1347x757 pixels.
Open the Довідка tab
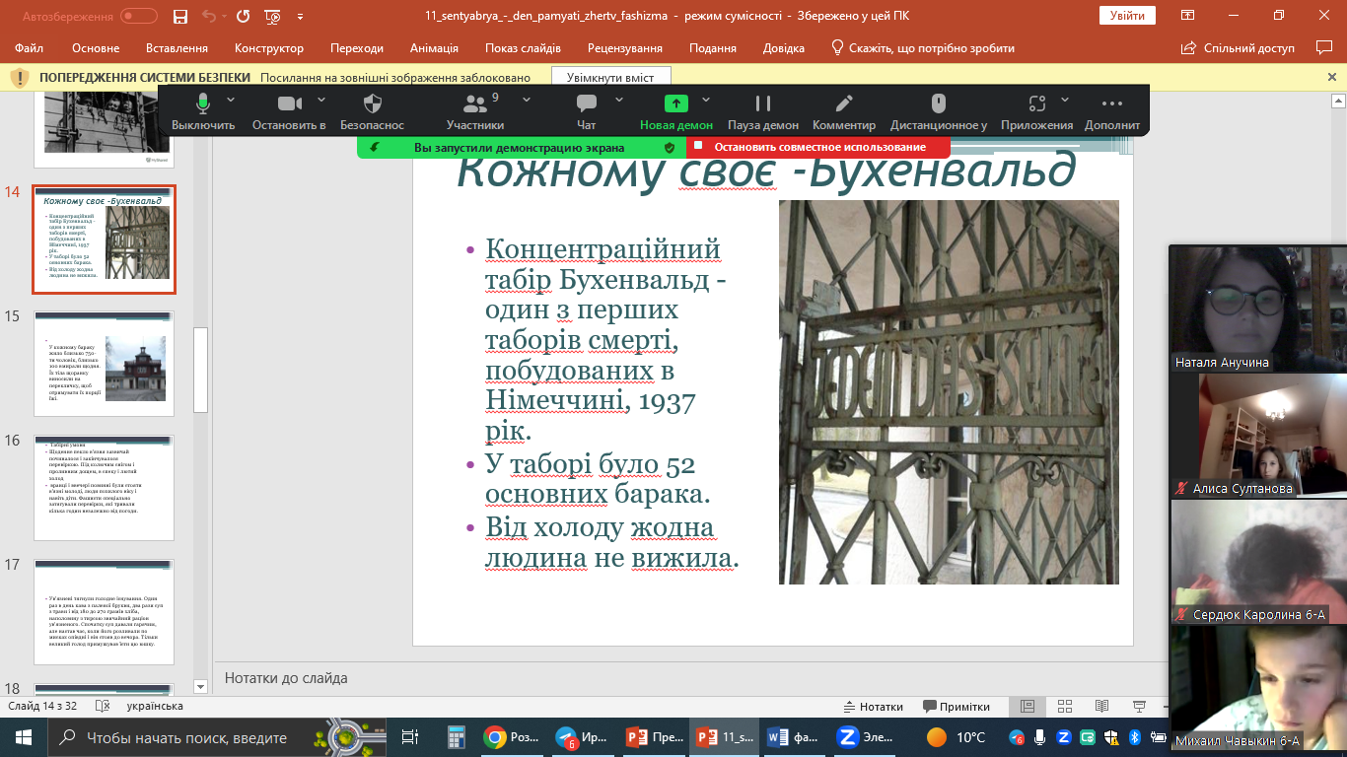pos(784,48)
